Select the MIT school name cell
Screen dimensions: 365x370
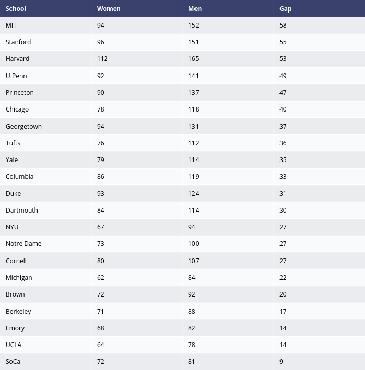click(x=11, y=25)
